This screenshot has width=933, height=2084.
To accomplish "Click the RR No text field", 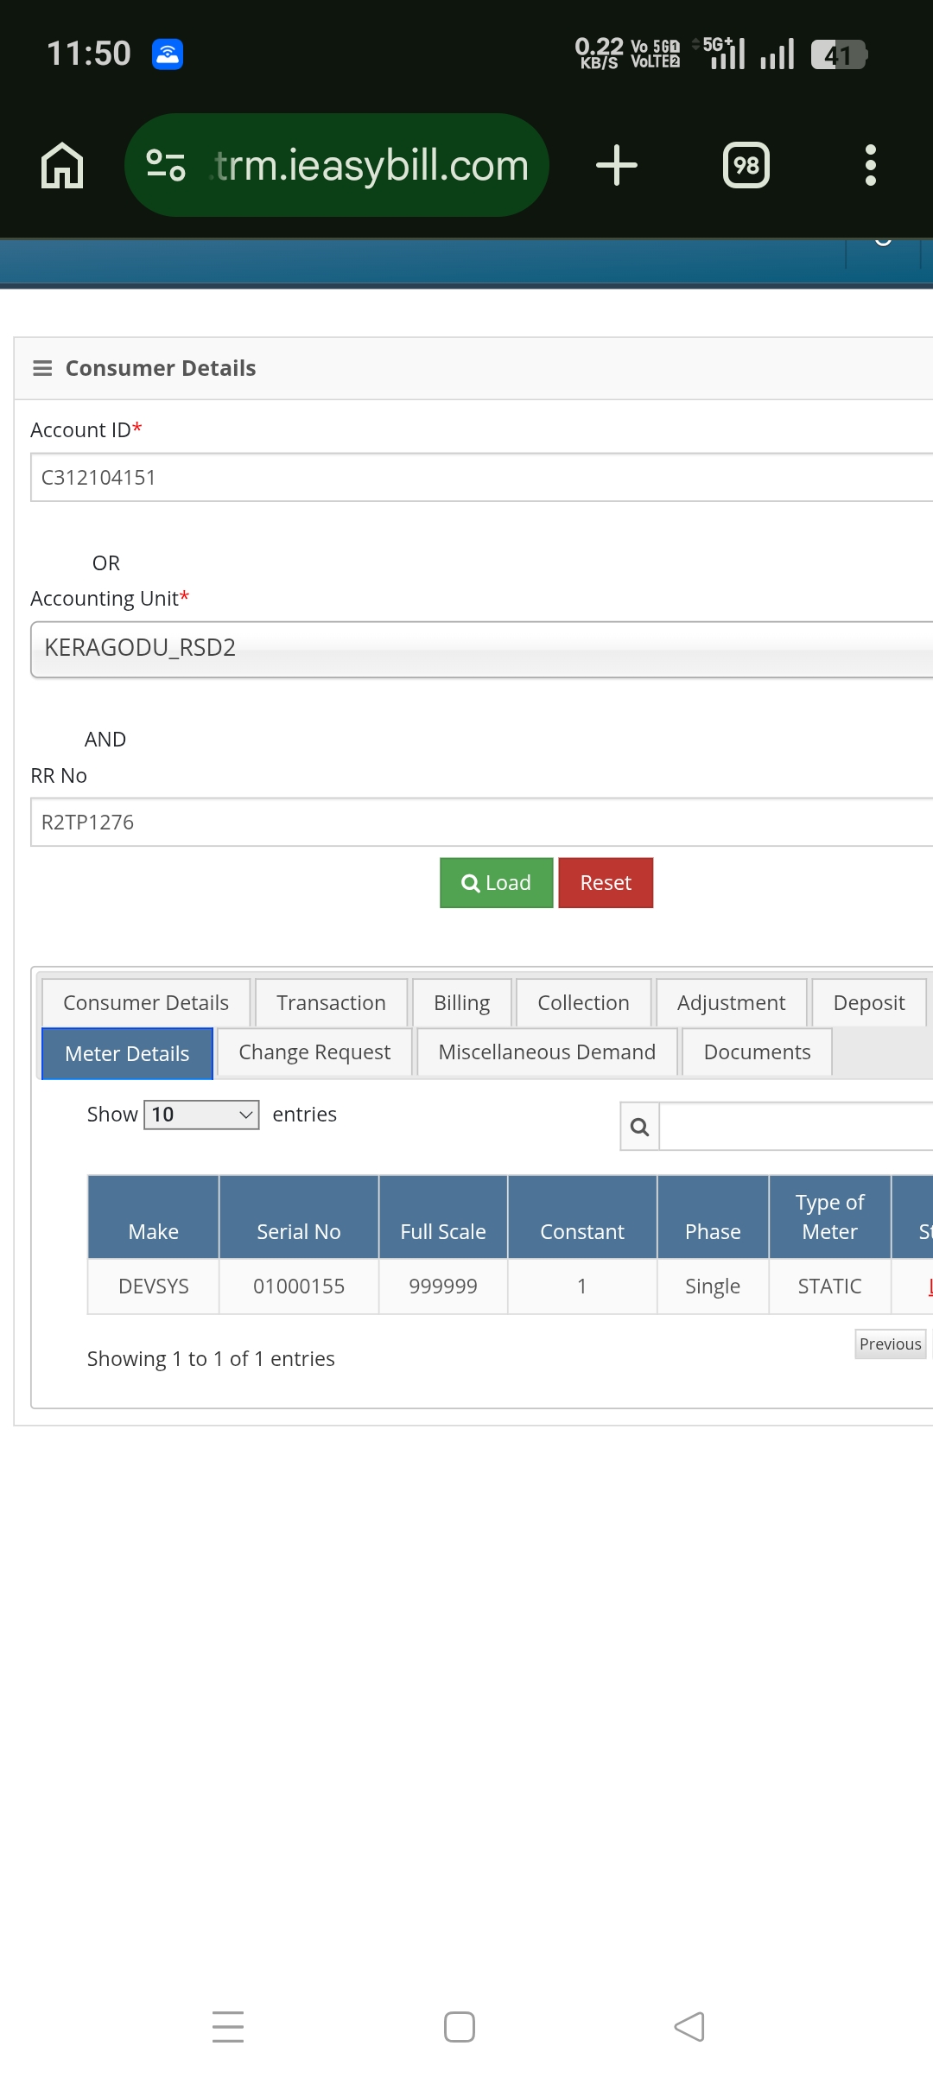I will pos(480,823).
